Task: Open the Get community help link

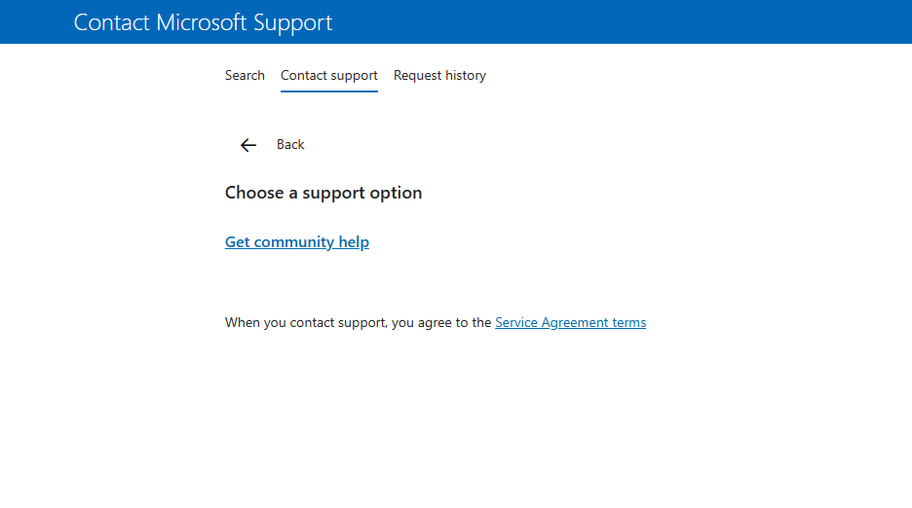Action: pyautogui.click(x=297, y=242)
